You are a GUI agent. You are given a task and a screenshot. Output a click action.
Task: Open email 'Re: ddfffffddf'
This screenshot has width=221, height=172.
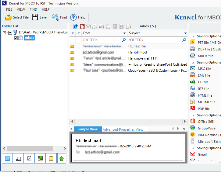click(x=128, y=52)
